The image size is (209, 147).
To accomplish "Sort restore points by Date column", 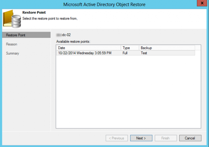I will (x=88, y=48).
